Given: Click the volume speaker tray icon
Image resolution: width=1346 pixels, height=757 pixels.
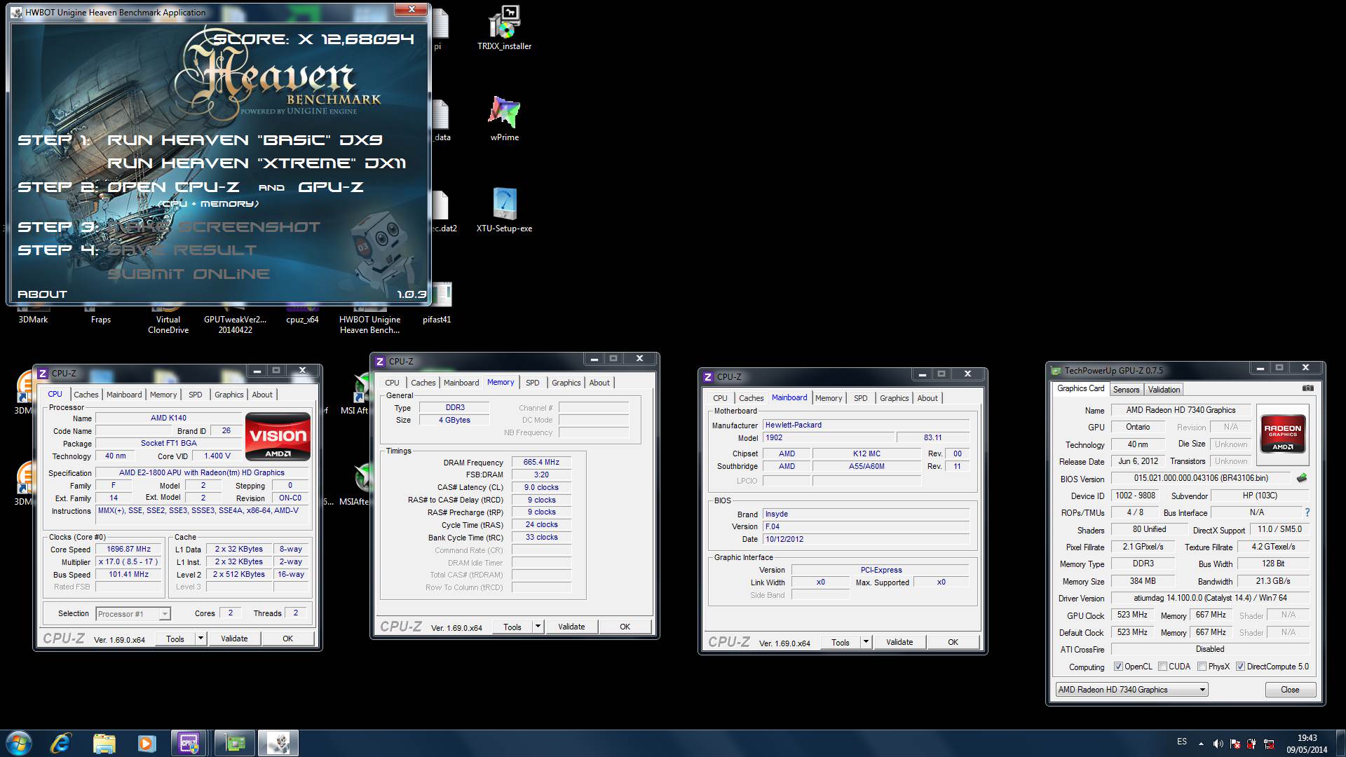Looking at the screenshot, I should coord(1218,744).
